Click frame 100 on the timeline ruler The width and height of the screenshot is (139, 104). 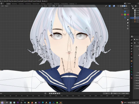coord(39,96)
